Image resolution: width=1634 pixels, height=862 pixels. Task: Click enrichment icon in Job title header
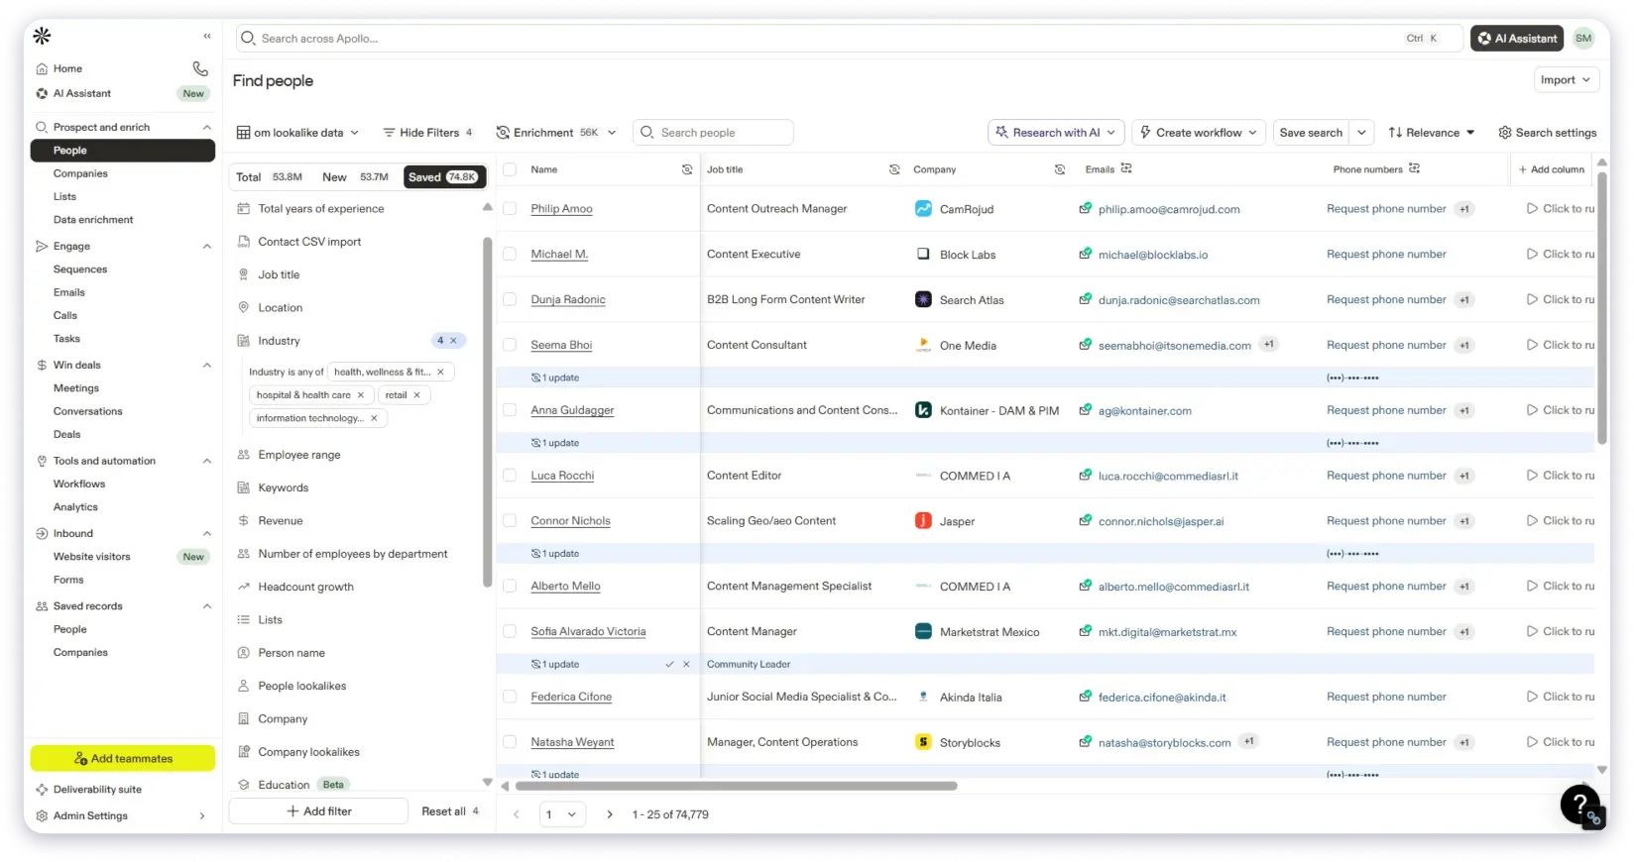(x=894, y=169)
